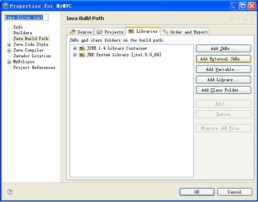Confirm with the OK button
This screenshot has width=258, height=202.
(197, 192)
